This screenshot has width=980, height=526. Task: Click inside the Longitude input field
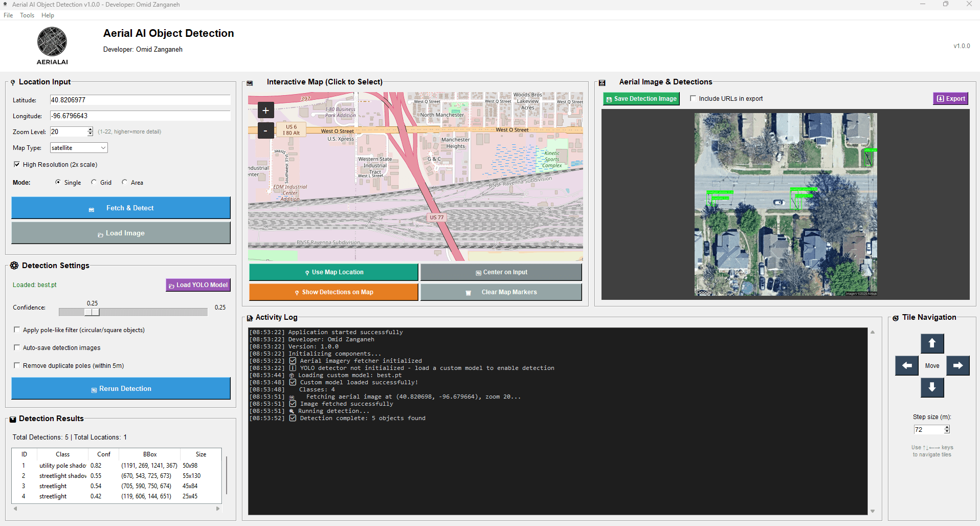140,116
